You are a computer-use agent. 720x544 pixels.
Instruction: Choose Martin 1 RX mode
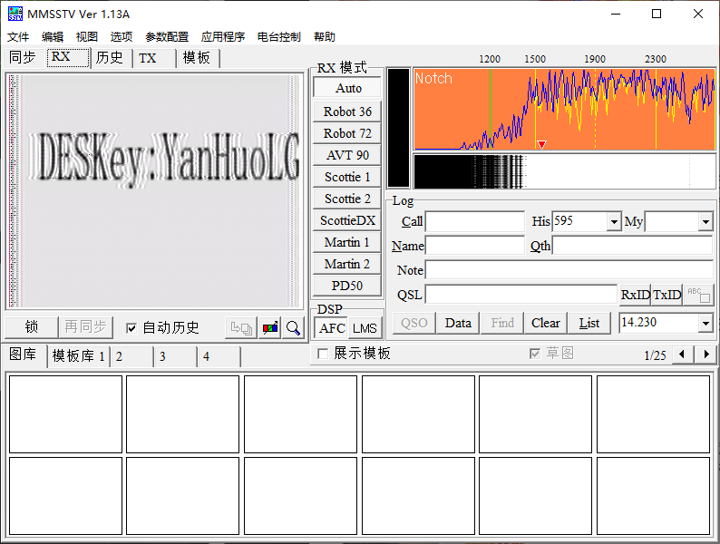[347, 242]
